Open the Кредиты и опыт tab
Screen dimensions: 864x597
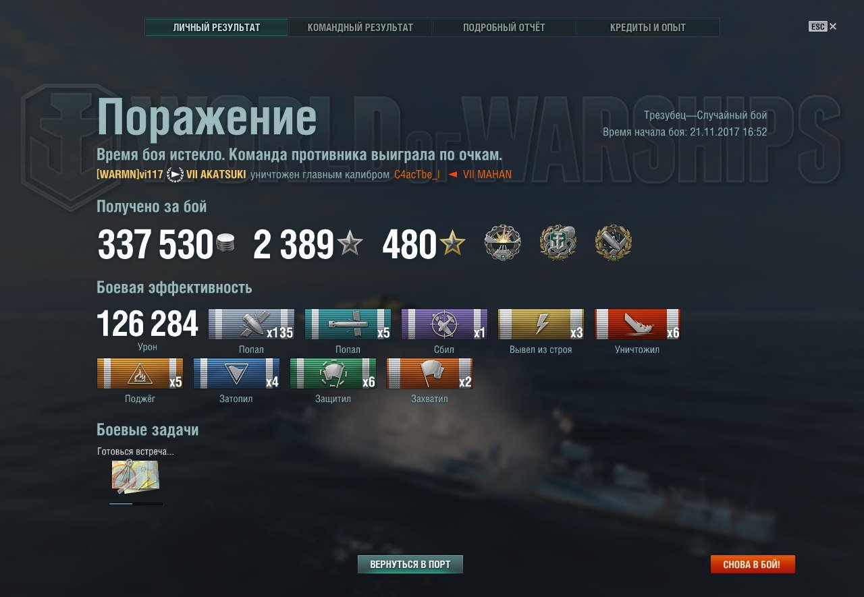(x=648, y=28)
